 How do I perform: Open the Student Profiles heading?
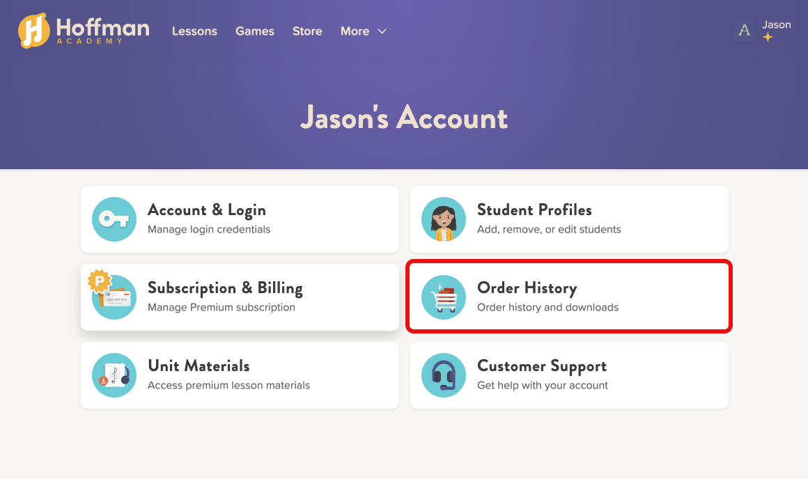(x=534, y=210)
